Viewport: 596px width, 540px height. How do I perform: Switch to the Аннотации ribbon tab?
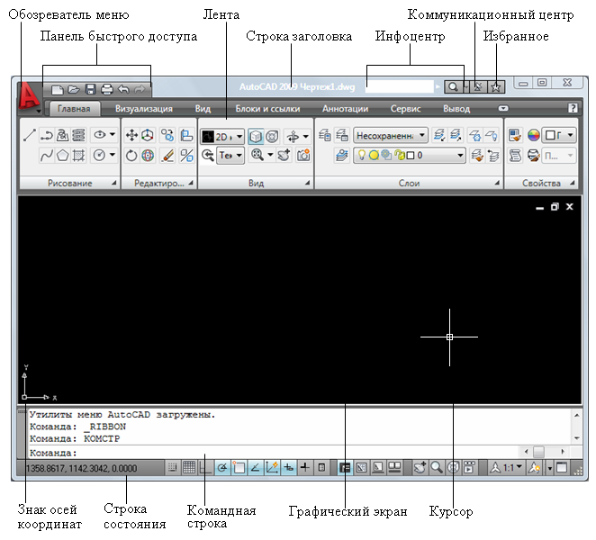345,109
